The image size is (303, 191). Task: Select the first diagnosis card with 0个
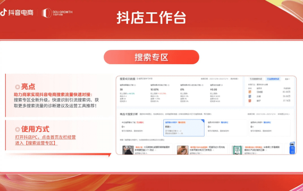140,128
